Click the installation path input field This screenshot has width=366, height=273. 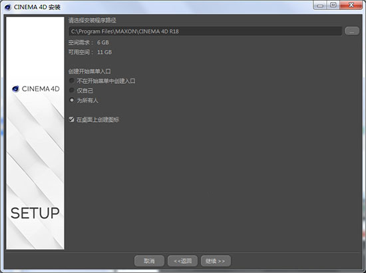click(206, 31)
